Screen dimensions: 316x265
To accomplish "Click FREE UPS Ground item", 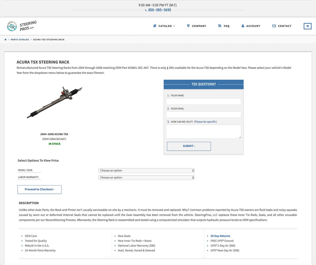I will [222, 241].
